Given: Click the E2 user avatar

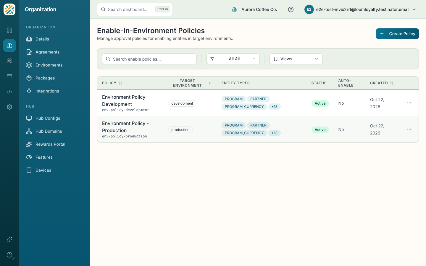Looking at the screenshot, I should [x=309, y=9].
